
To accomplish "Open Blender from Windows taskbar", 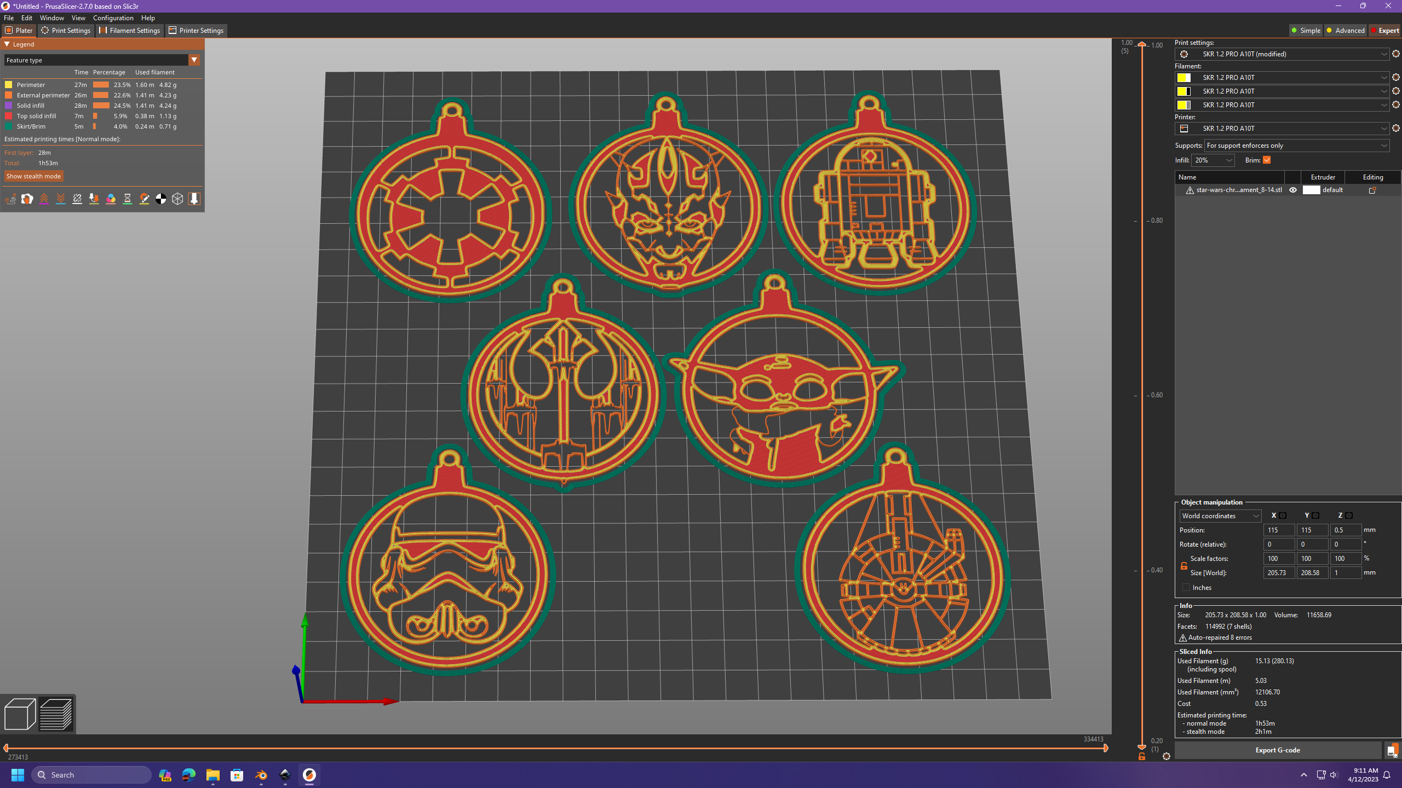I will coord(261,775).
